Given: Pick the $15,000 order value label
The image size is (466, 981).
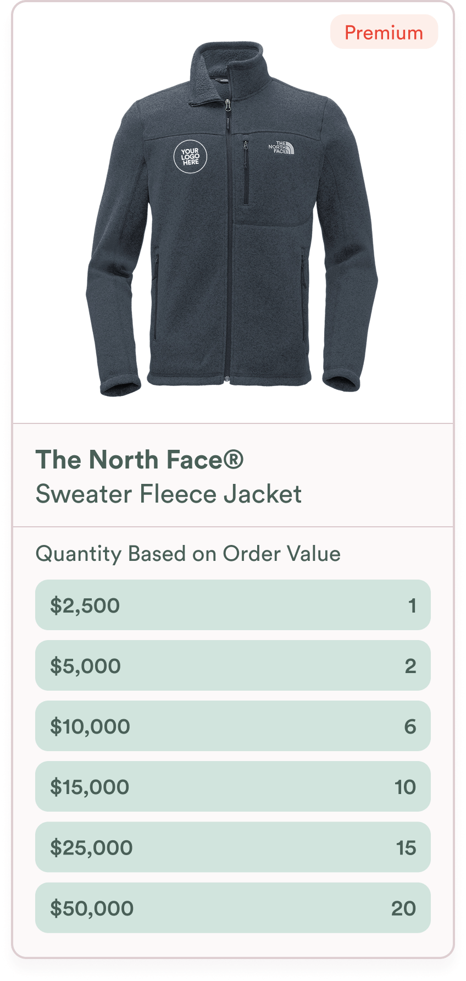Looking at the screenshot, I should click(90, 787).
